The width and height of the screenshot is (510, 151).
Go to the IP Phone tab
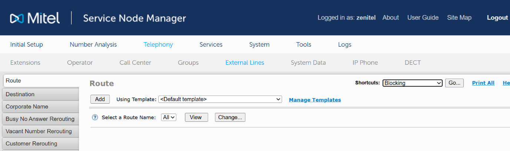click(365, 63)
